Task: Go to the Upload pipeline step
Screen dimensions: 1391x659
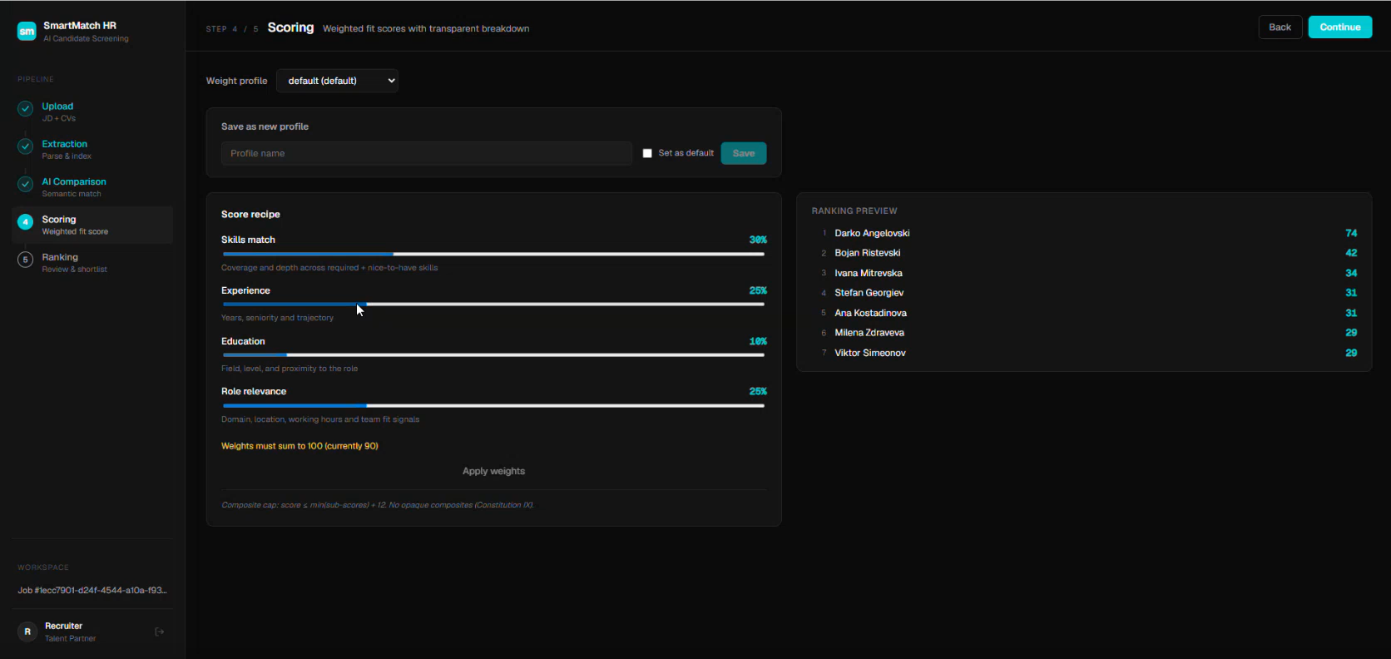Action: (92, 111)
